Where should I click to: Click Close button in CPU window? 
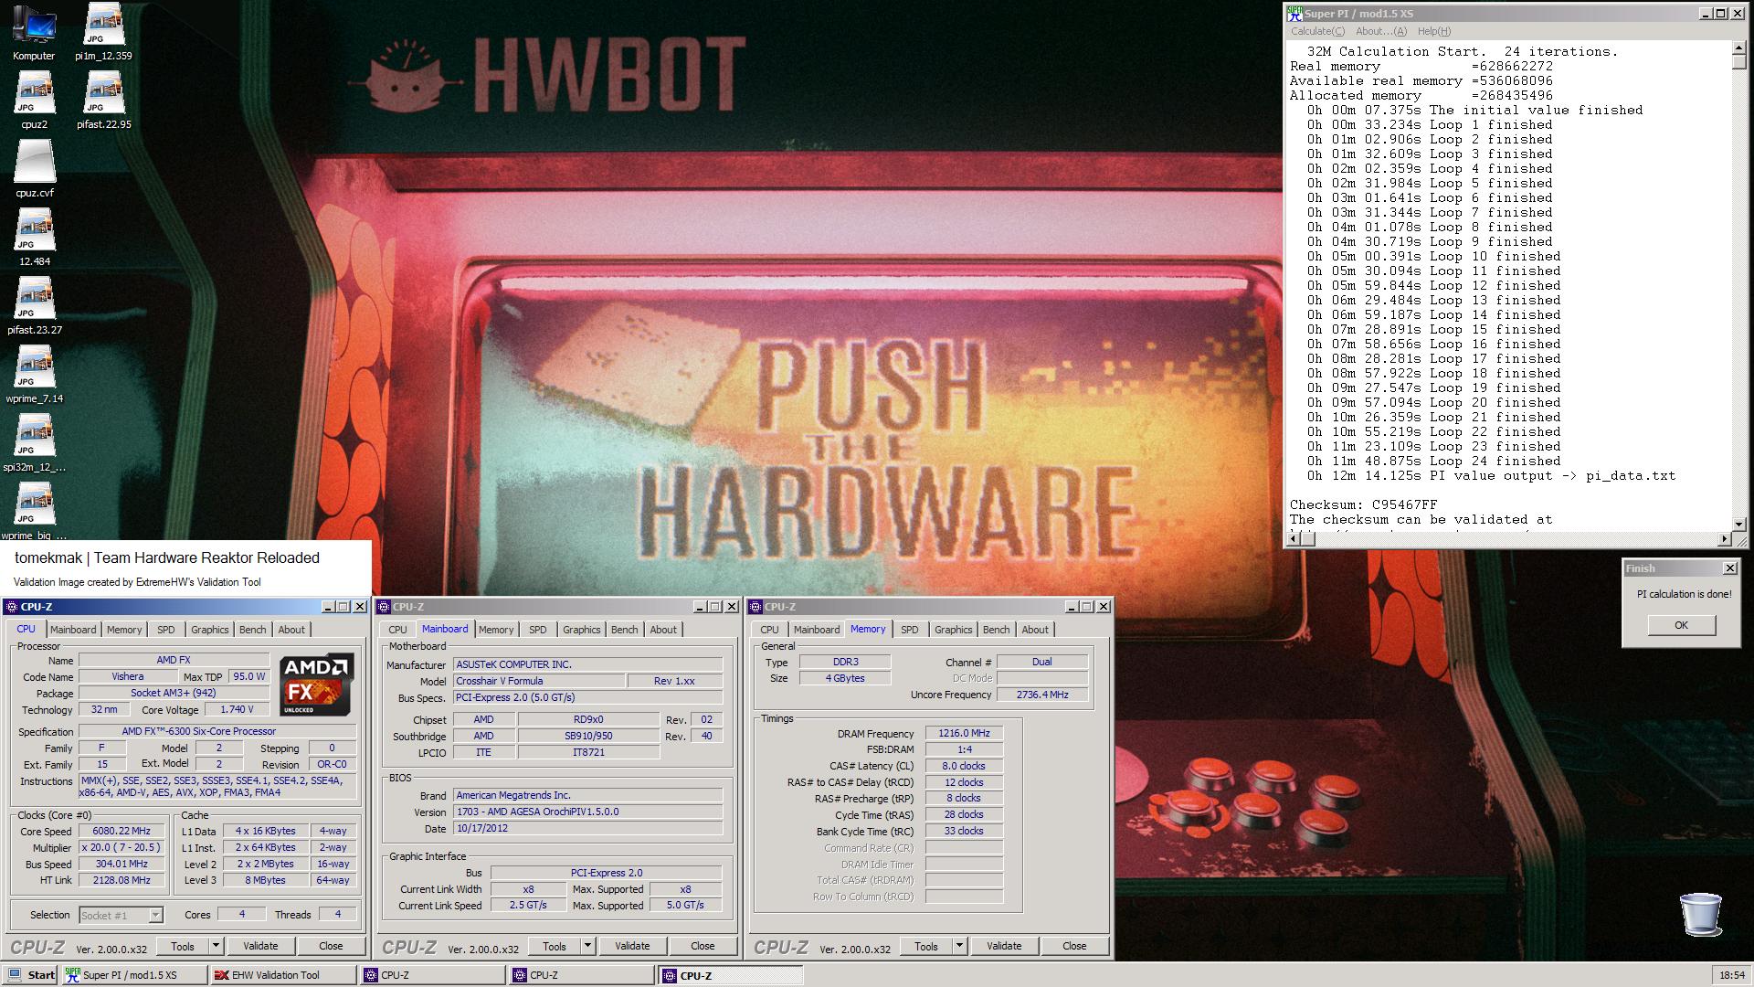coord(331,946)
